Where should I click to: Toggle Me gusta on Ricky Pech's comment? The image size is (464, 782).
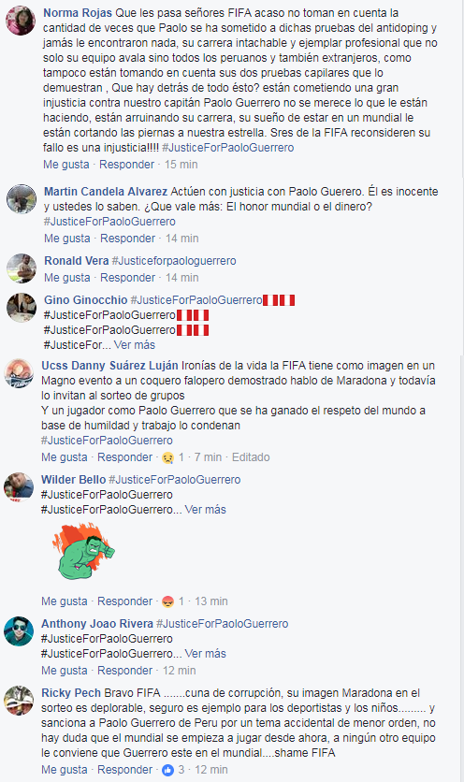coord(65,770)
